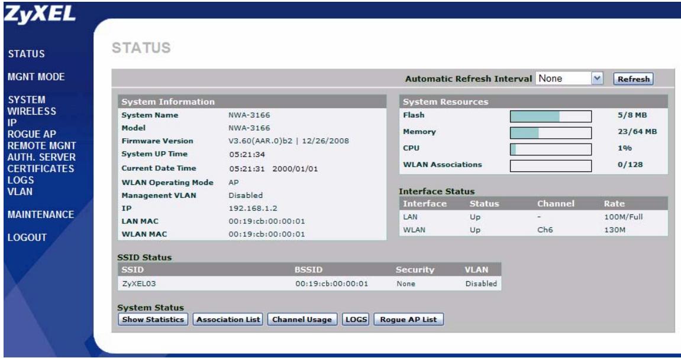The width and height of the screenshot is (681, 358).
Task: Open the CERTIFICATES page
Action: (x=41, y=168)
